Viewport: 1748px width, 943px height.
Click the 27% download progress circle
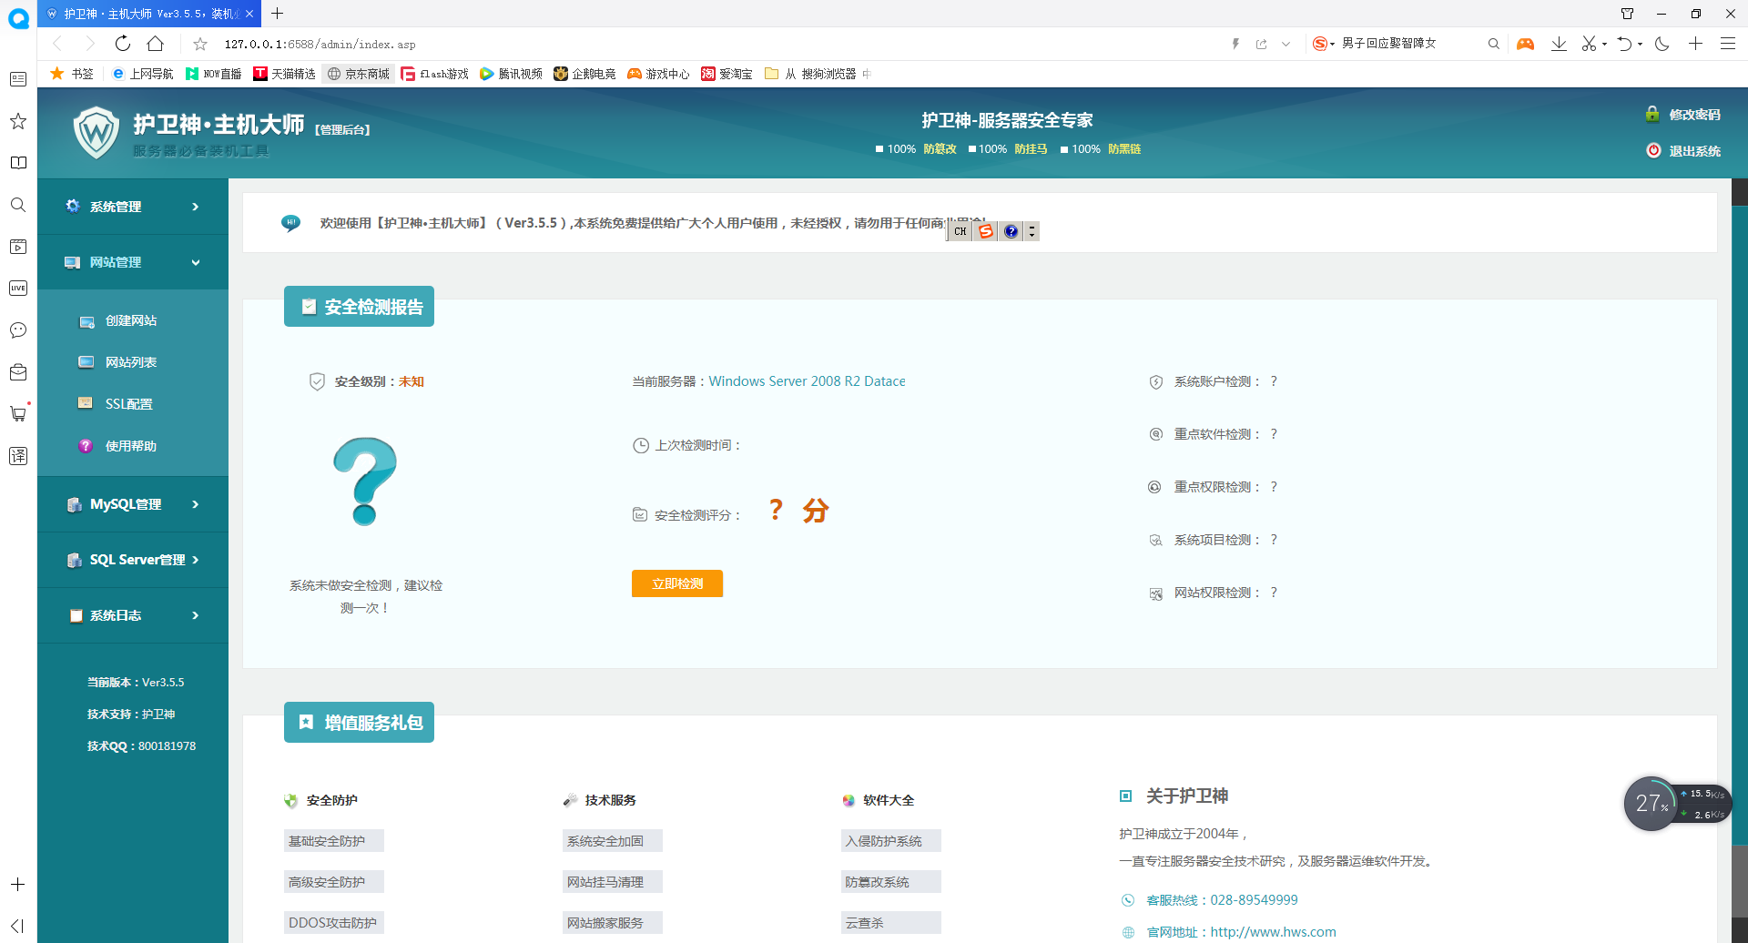click(1651, 803)
